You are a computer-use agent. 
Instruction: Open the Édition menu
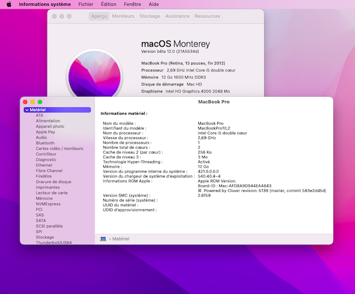(109, 4)
